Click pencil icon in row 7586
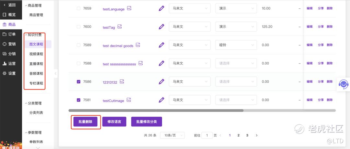350x149 pixels. click(x=161, y=81)
